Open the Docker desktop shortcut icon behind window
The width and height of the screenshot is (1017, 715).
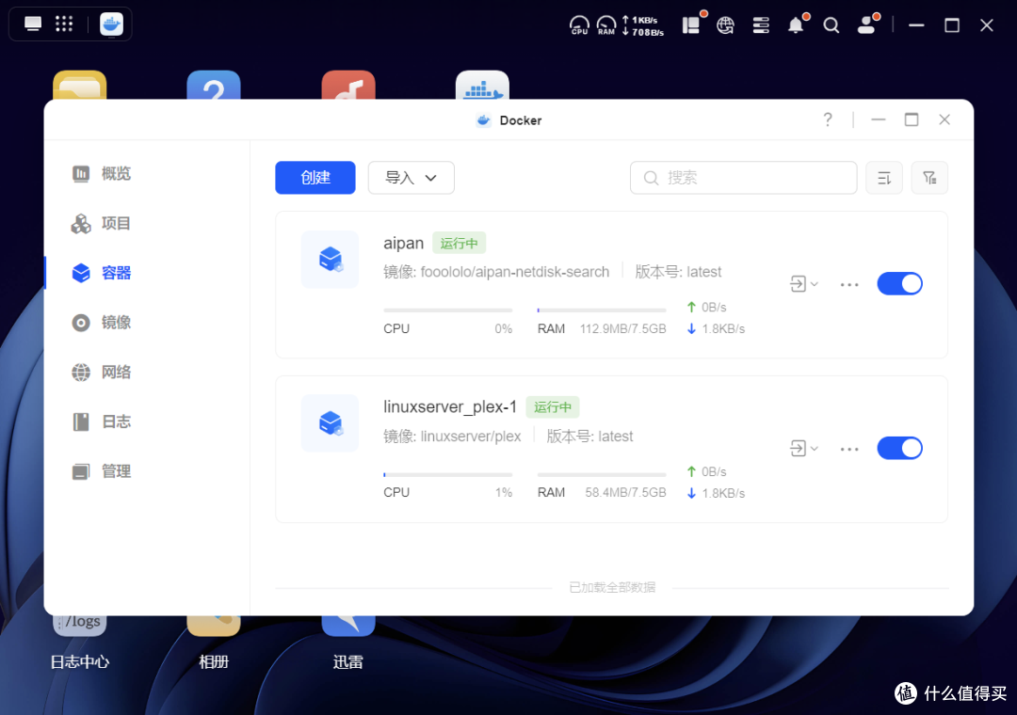click(482, 85)
